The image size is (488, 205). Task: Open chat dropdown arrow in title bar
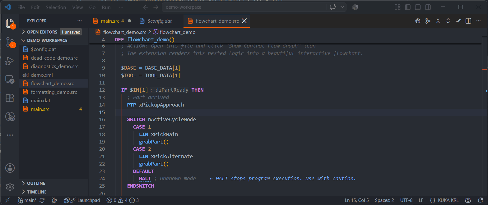click(342, 7)
